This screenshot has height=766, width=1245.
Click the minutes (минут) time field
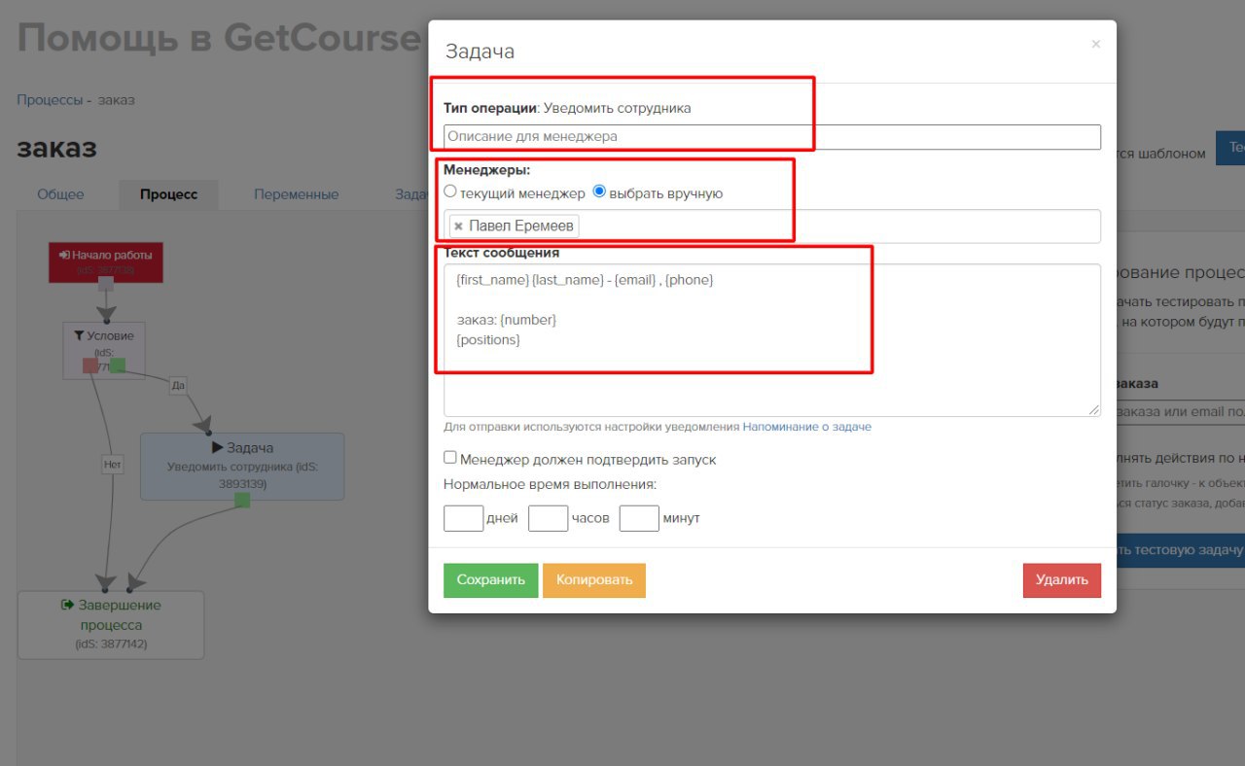point(639,518)
